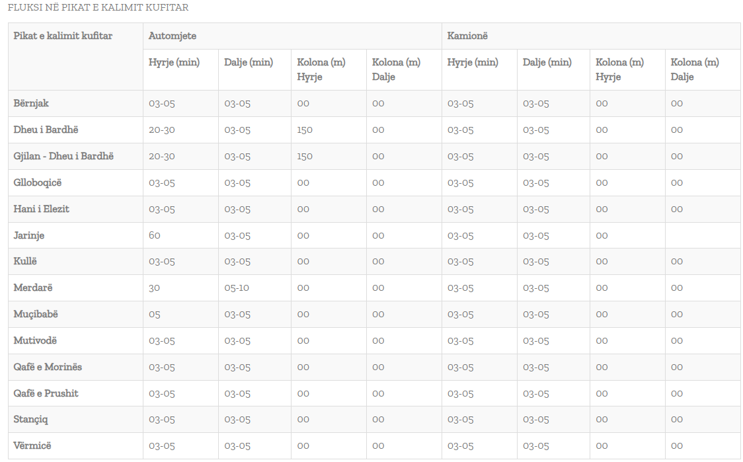This screenshot has width=743, height=462.
Task: Click the Jarinje row label
Action: (x=29, y=235)
